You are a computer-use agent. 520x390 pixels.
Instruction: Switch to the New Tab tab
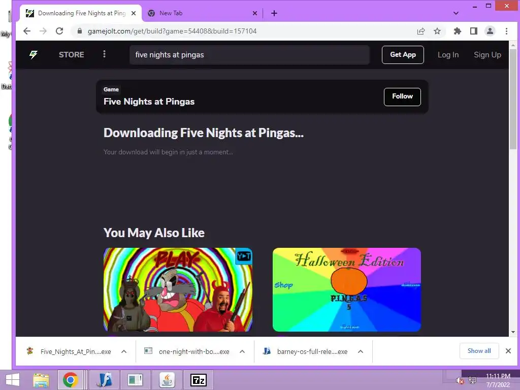pyautogui.click(x=202, y=13)
